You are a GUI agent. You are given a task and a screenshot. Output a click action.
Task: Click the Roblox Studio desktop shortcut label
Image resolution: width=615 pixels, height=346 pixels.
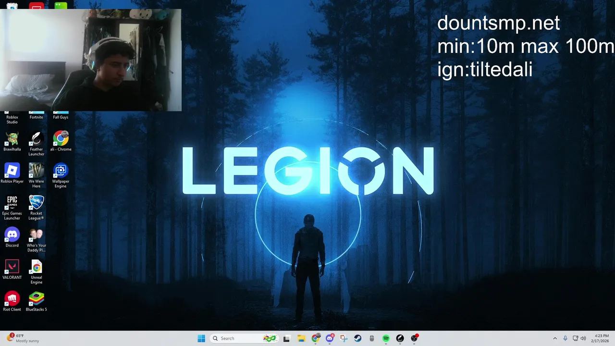point(12,120)
